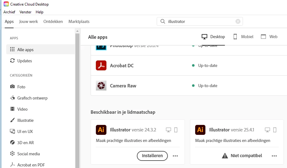The width and height of the screenshot is (287, 168).
Task: Click the Creative Cloud Desktop logo icon
Action: click(x=6, y=4)
